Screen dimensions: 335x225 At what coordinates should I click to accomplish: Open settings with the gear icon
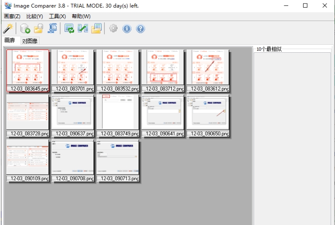click(113, 29)
